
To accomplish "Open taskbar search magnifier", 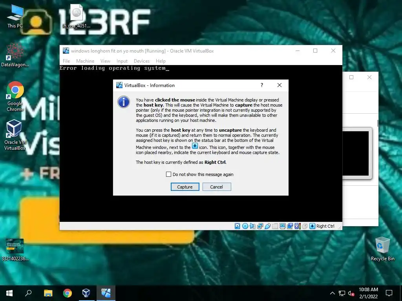I will pyautogui.click(x=28, y=293).
